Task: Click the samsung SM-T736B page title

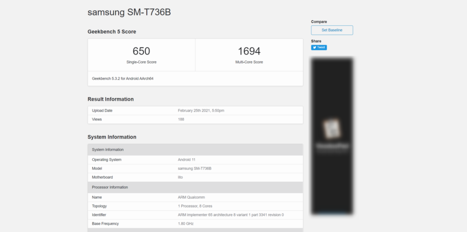Action: tap(129, 12)
